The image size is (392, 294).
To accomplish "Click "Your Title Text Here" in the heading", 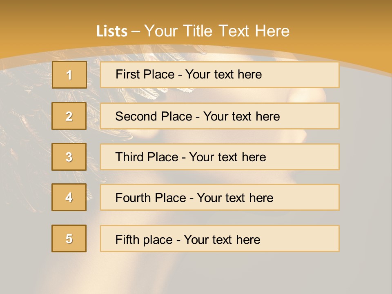I will (217, 31).
